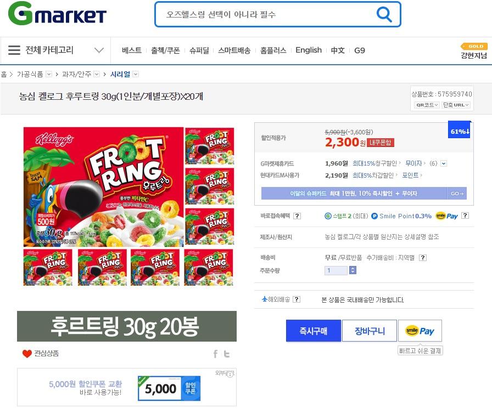
Task: Add the product to 장바구니
Action: click(370, 331)
